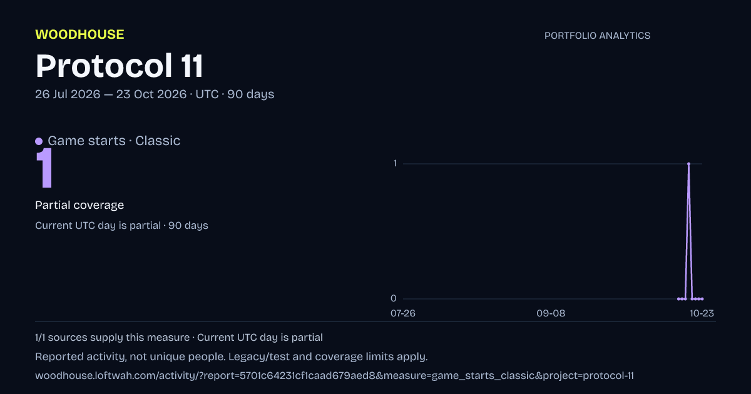751x394 pixels.
Task: Click the 09-08 x-axis date label
Action: 551,313
